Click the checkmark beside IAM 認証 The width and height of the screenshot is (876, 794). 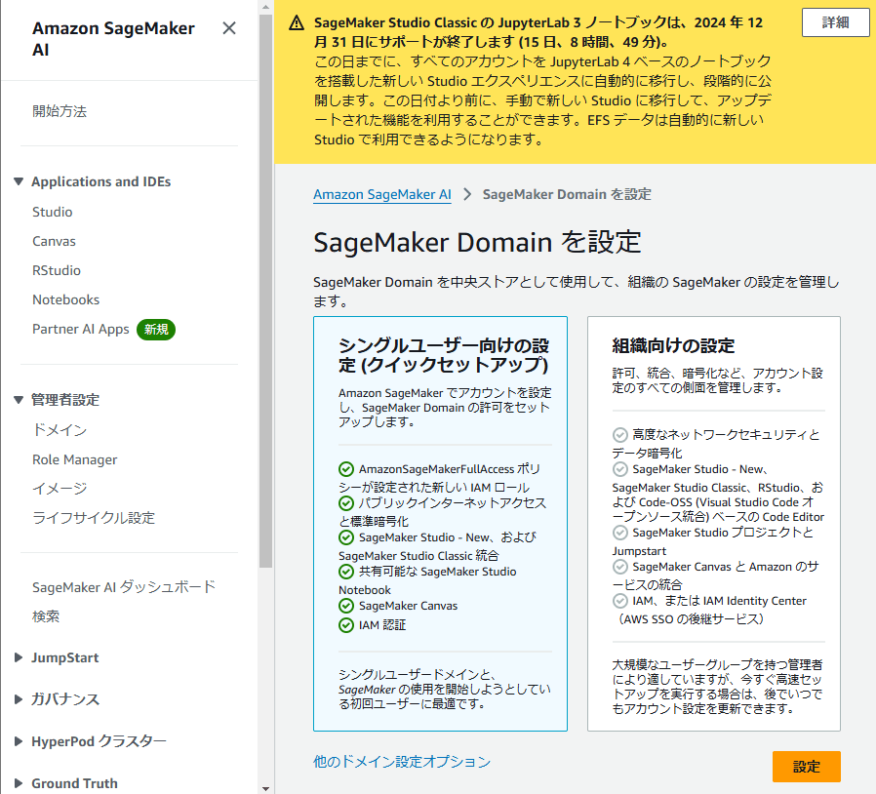coord(346,625)
